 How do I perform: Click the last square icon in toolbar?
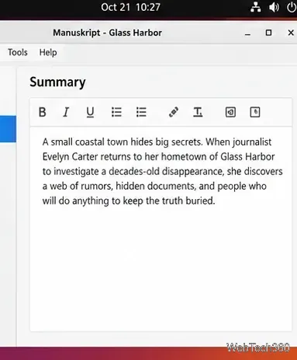(x=255, y=112)
